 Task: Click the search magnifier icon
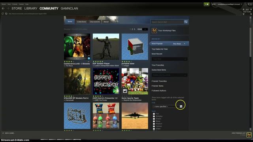point(186,22)
